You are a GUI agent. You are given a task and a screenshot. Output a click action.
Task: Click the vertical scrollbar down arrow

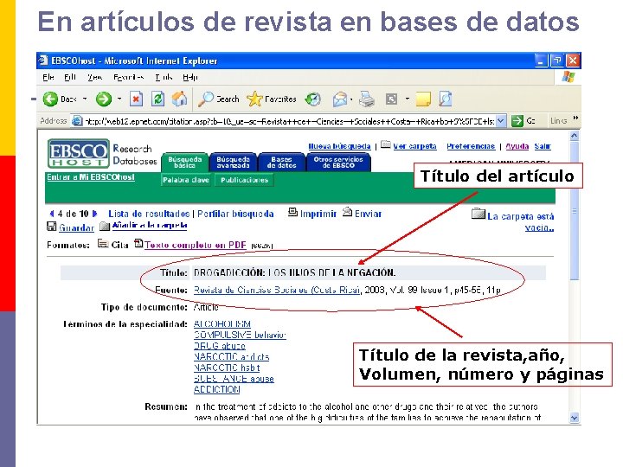point(575,418)
